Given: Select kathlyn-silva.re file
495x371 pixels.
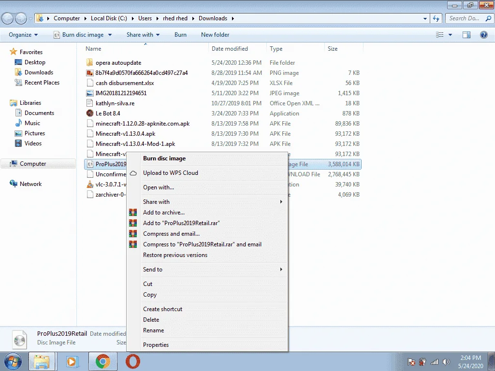Looking at the screenshot, I should (115, 103).
